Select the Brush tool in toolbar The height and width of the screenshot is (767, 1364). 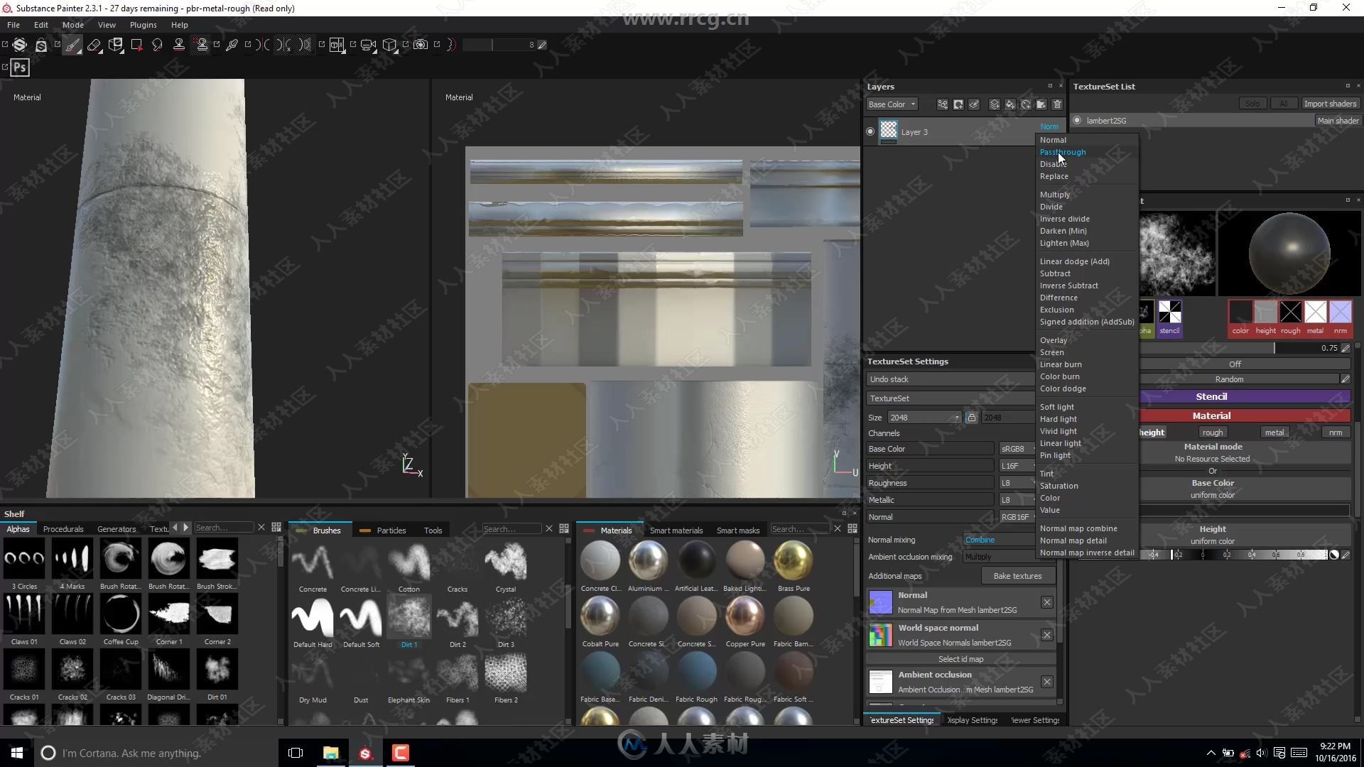tap(72, 44)
